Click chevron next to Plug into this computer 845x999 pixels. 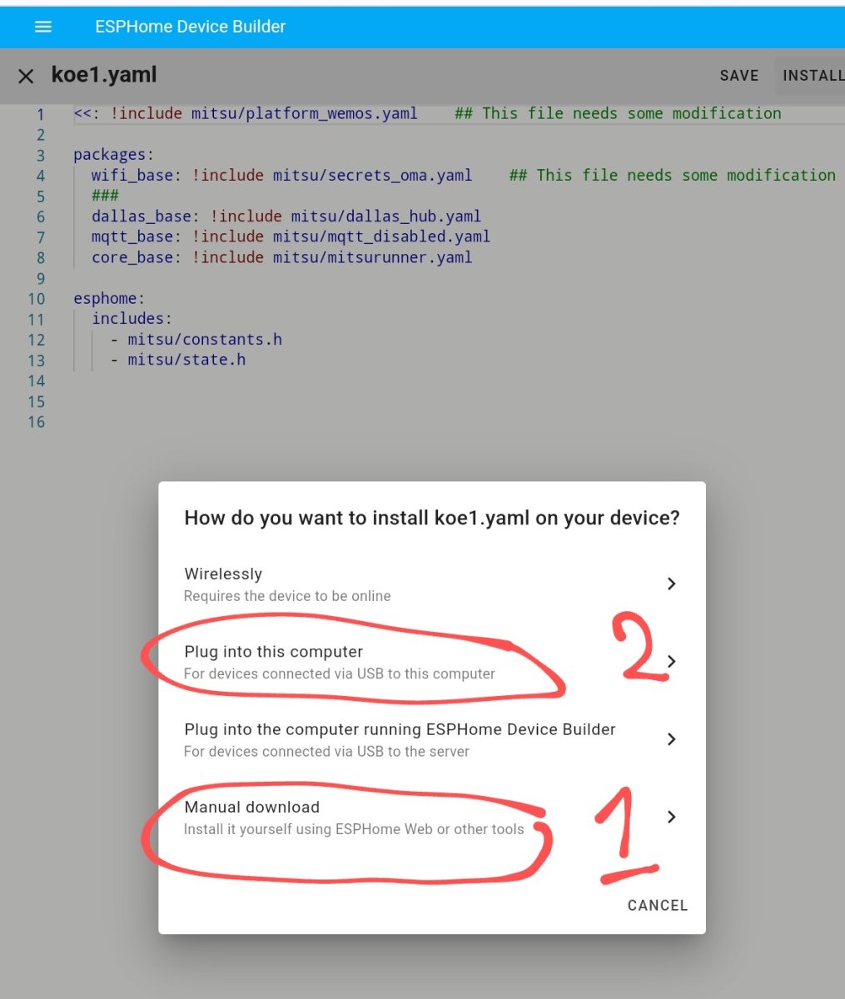671,662
